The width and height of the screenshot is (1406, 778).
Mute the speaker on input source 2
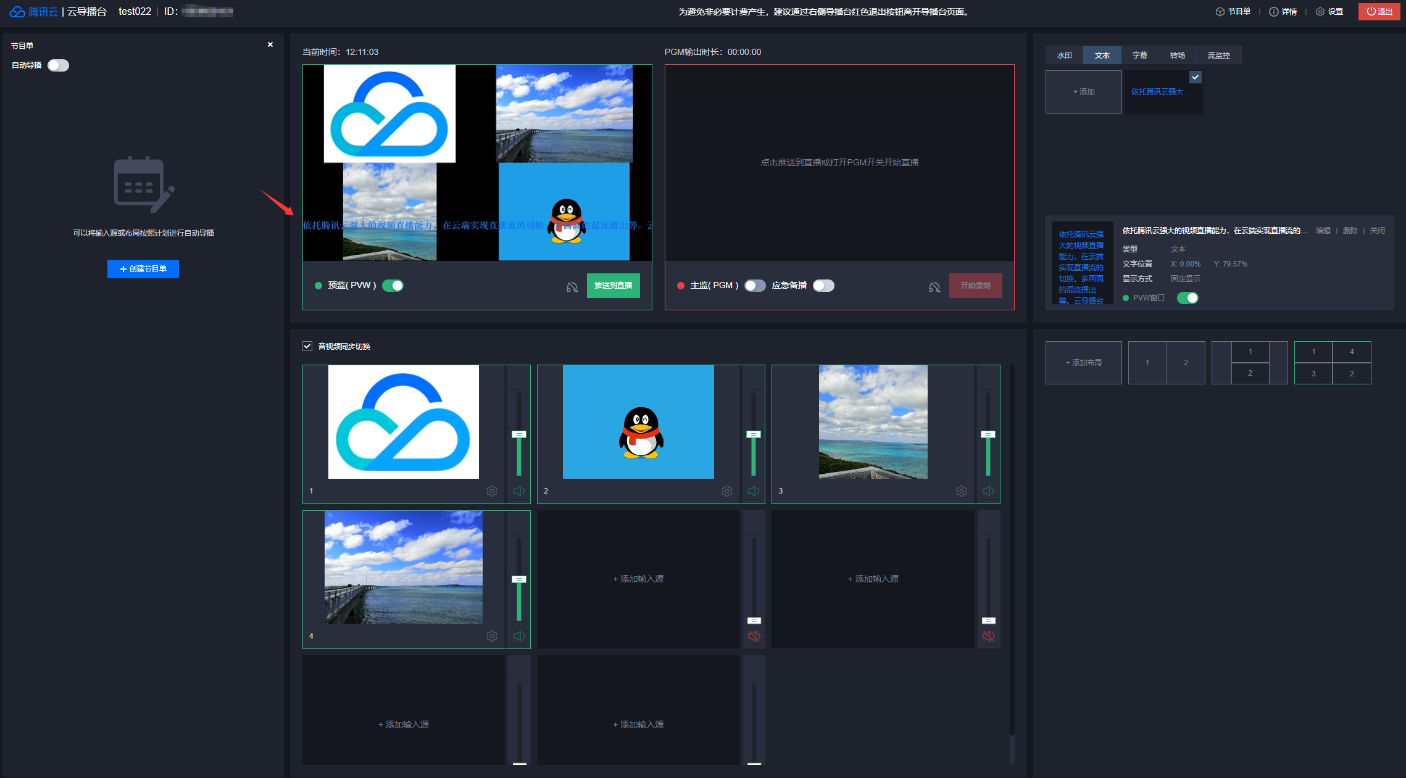tap(753, 491)
